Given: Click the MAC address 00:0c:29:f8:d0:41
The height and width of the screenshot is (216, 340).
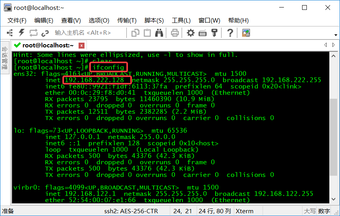Looking at the screenshot, I should pos(102,93).
